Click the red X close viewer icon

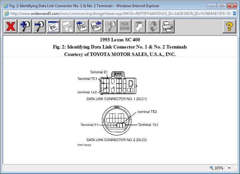11,26
